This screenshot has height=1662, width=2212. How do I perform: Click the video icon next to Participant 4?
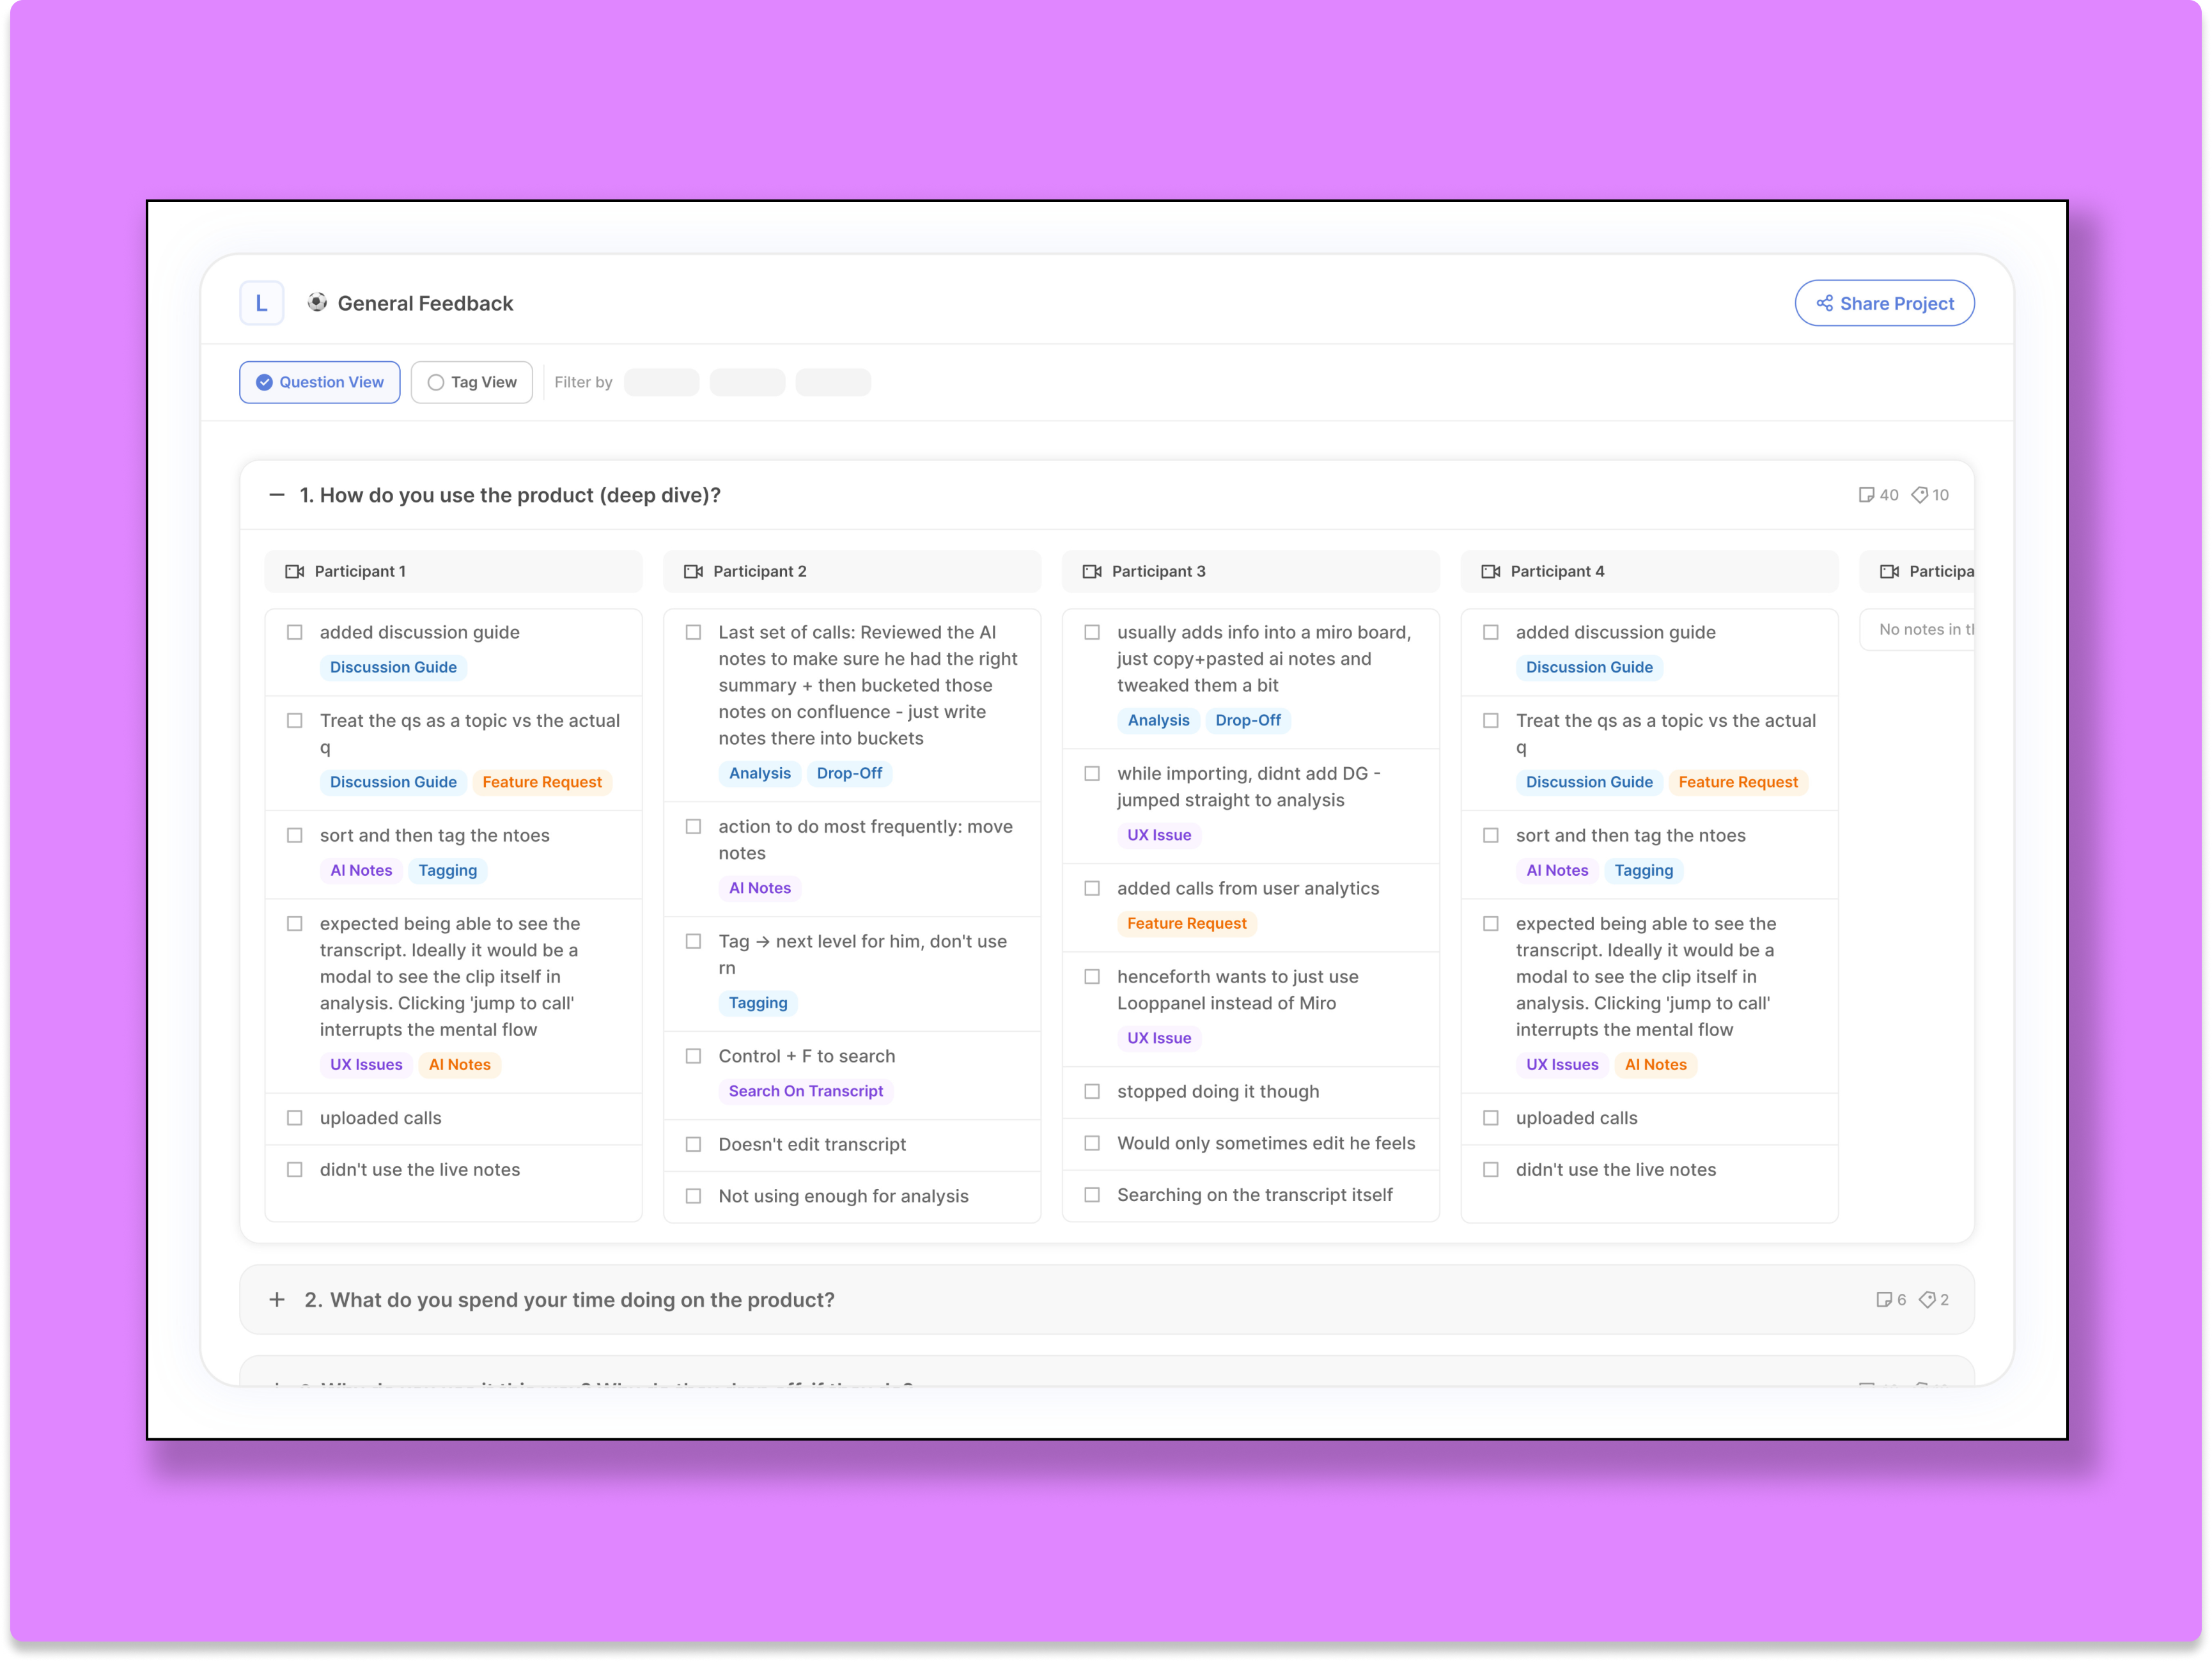click(1490, 571)
